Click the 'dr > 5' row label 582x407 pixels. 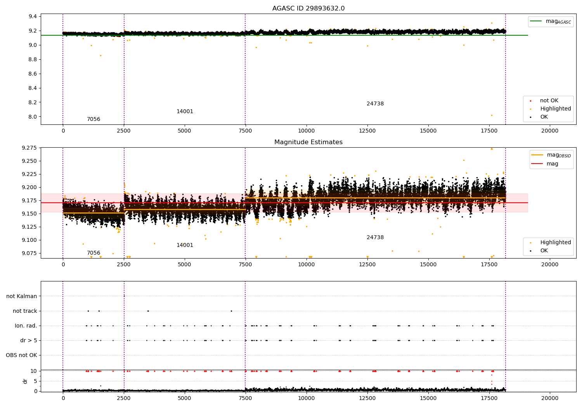(29, 341)
